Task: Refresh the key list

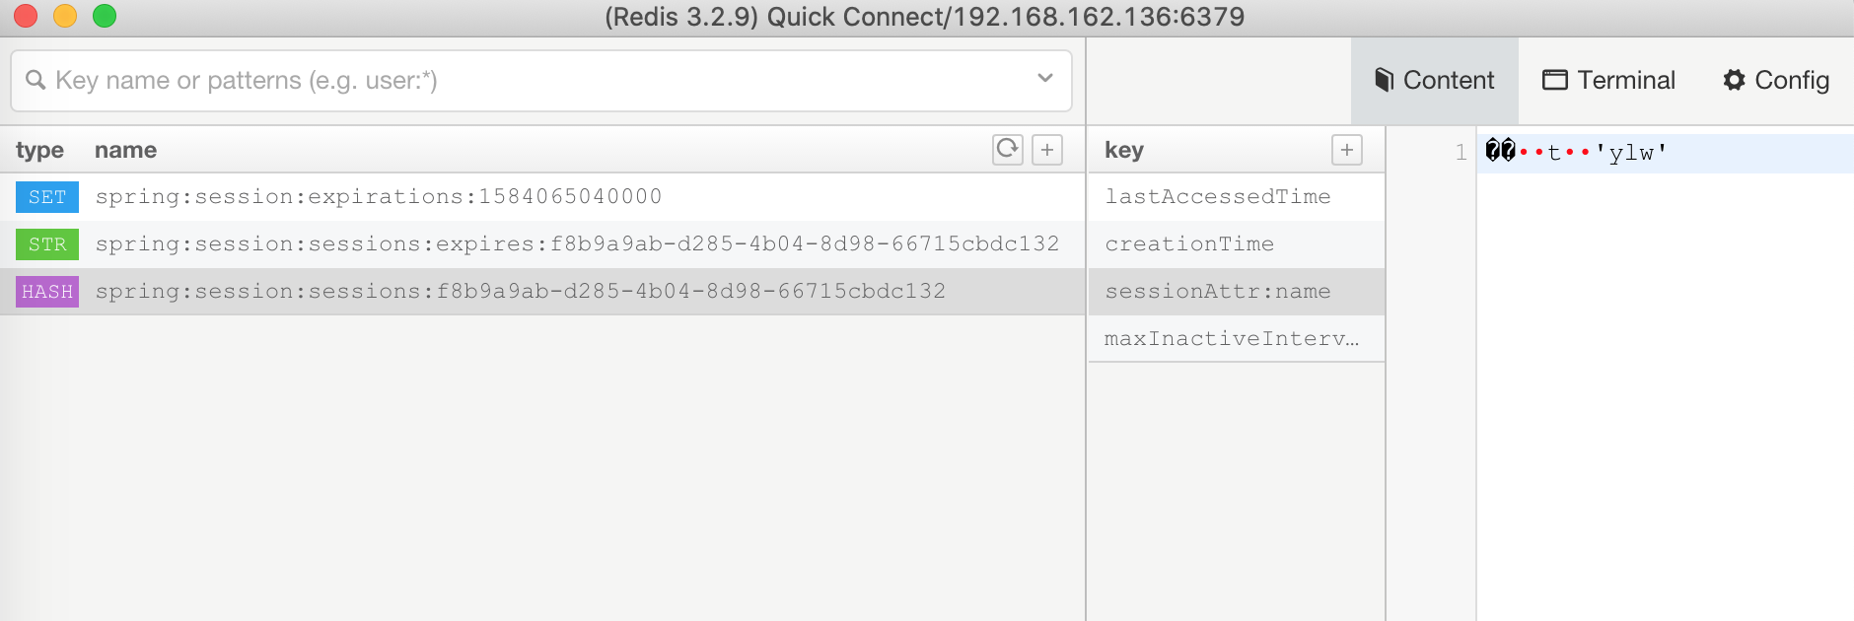Action: tap(1007, 150)
